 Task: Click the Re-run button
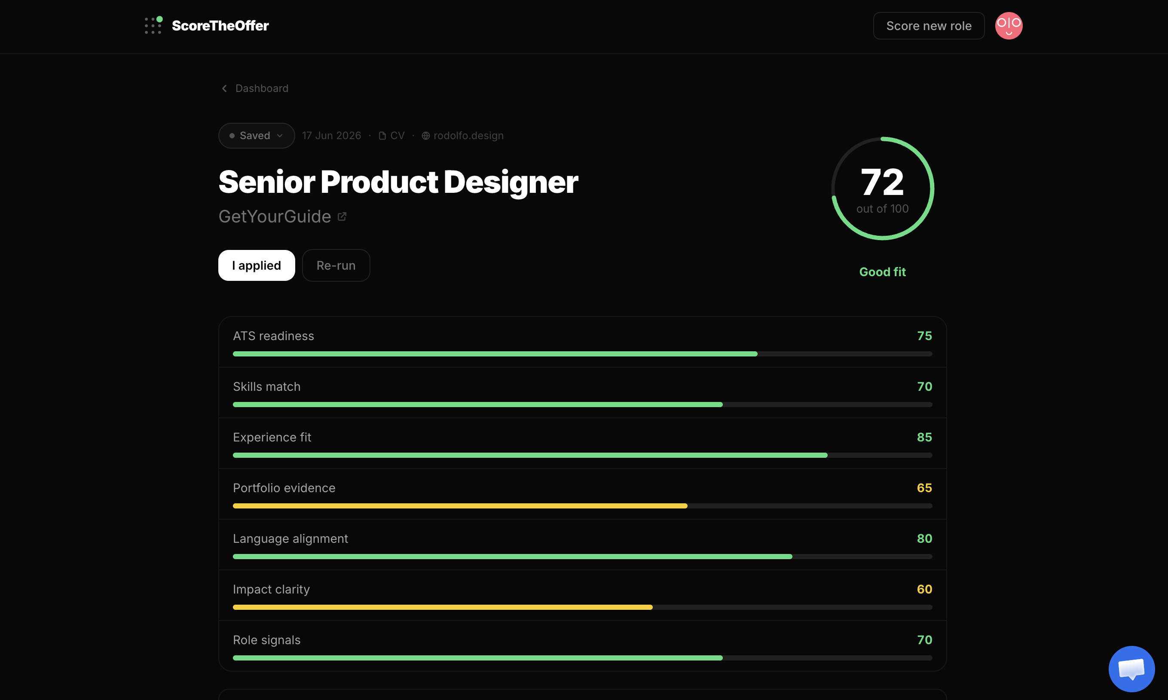click(336, 265)
